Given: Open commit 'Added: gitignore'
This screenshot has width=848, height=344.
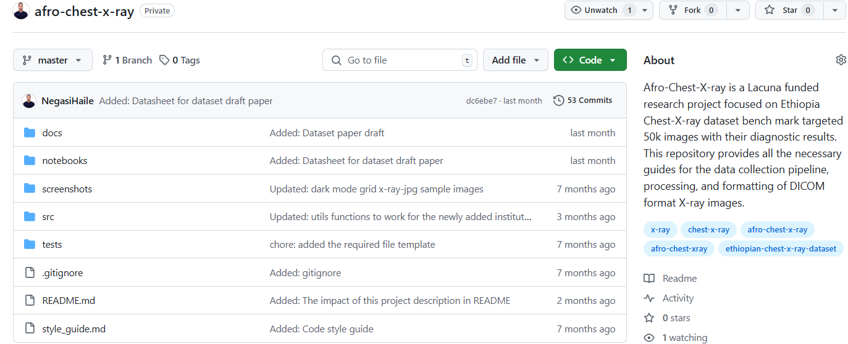Looking at the screenshot, I should (305, 272).
